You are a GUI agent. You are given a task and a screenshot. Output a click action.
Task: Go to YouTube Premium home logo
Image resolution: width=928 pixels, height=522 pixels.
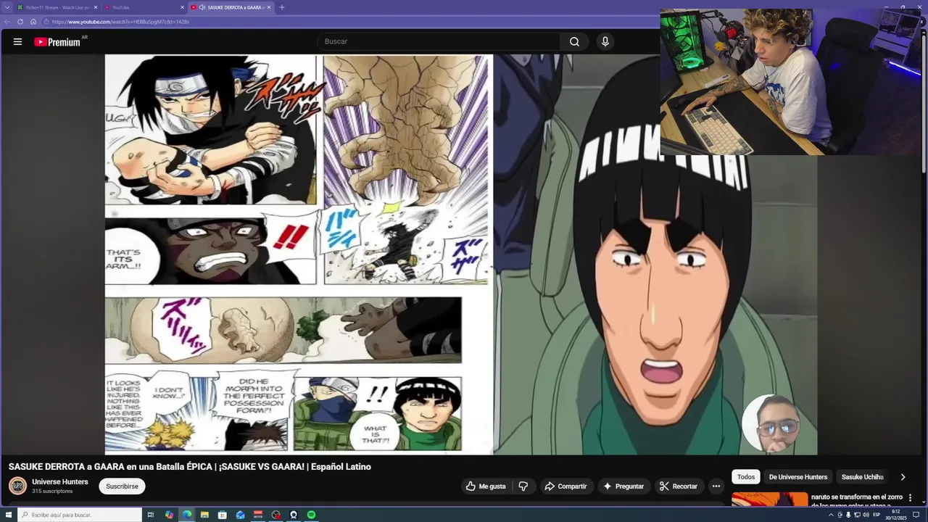click(x=57, y=42)
